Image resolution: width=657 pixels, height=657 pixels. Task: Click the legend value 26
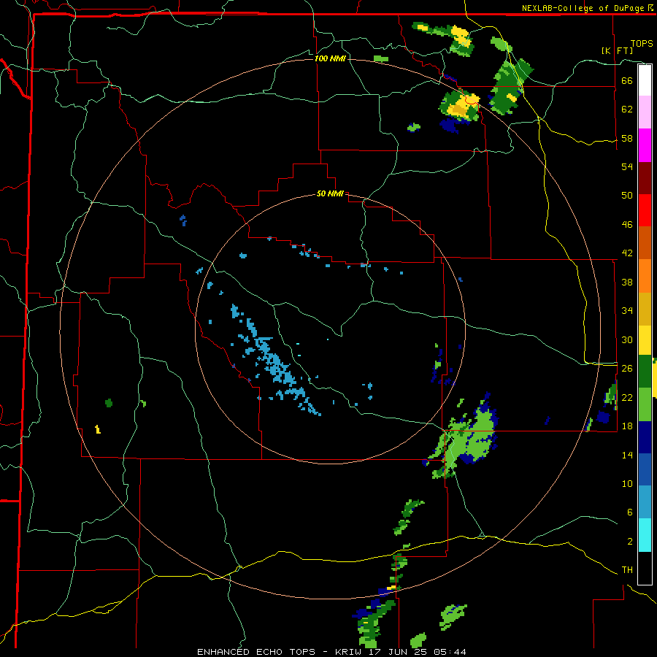[x=627, y=369]
